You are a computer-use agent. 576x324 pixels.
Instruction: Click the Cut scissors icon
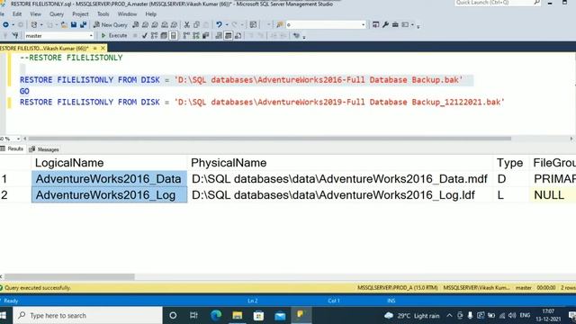click(x=186, y=24)
